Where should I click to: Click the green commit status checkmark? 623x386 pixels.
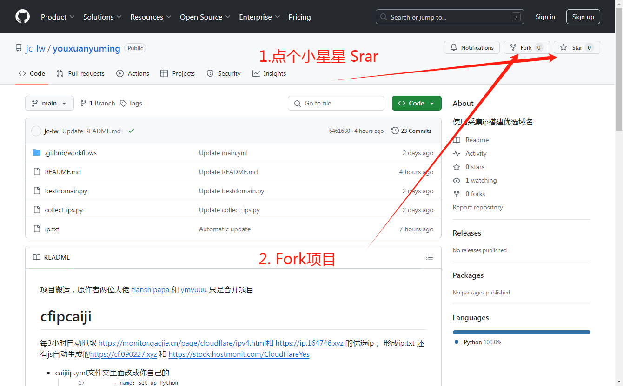pos(131,131)
